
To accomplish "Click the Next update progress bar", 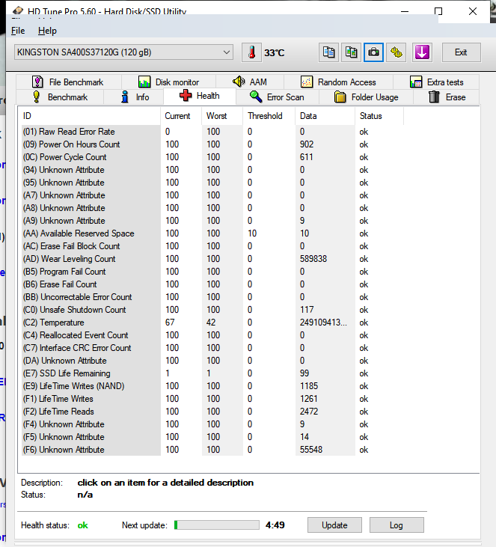I will point(217,525).
